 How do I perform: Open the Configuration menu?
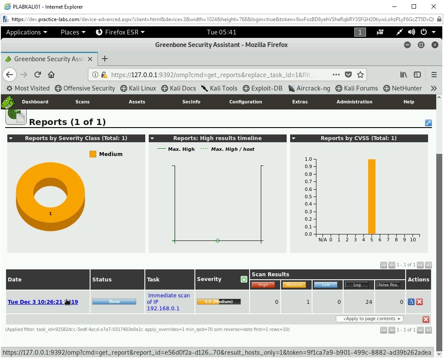click(x=245, y=102)
